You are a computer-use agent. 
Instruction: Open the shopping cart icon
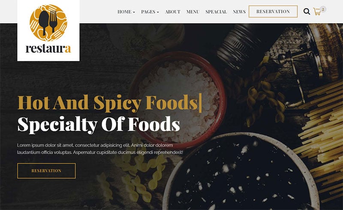(317, 12)
